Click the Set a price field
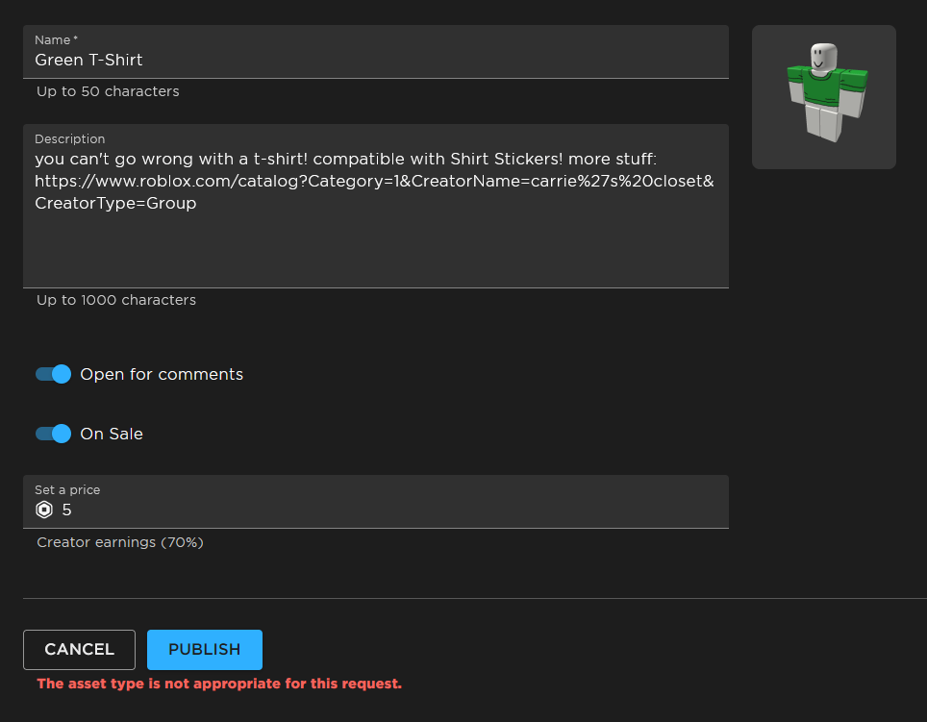The image size is (927, 722). [x=375, y=502]
